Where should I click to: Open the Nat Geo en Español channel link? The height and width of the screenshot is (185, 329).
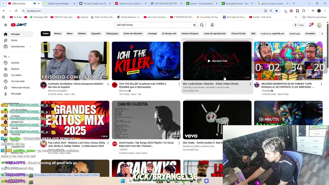(x=58, y=91)
